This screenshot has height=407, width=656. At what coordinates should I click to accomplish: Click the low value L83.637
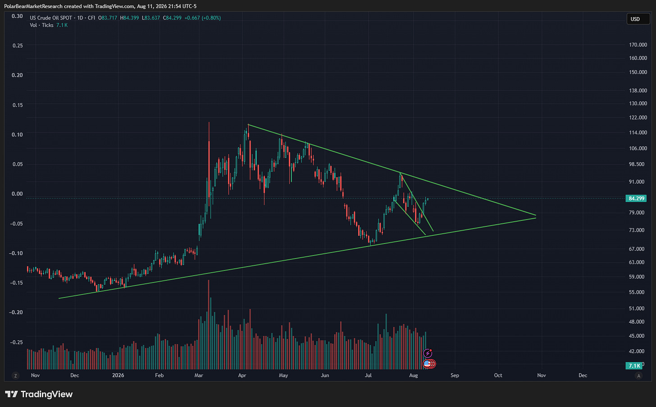pyautogui.click(x=150, y=18)
